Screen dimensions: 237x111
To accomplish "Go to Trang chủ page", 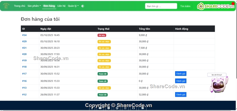I will pos(19,6).
